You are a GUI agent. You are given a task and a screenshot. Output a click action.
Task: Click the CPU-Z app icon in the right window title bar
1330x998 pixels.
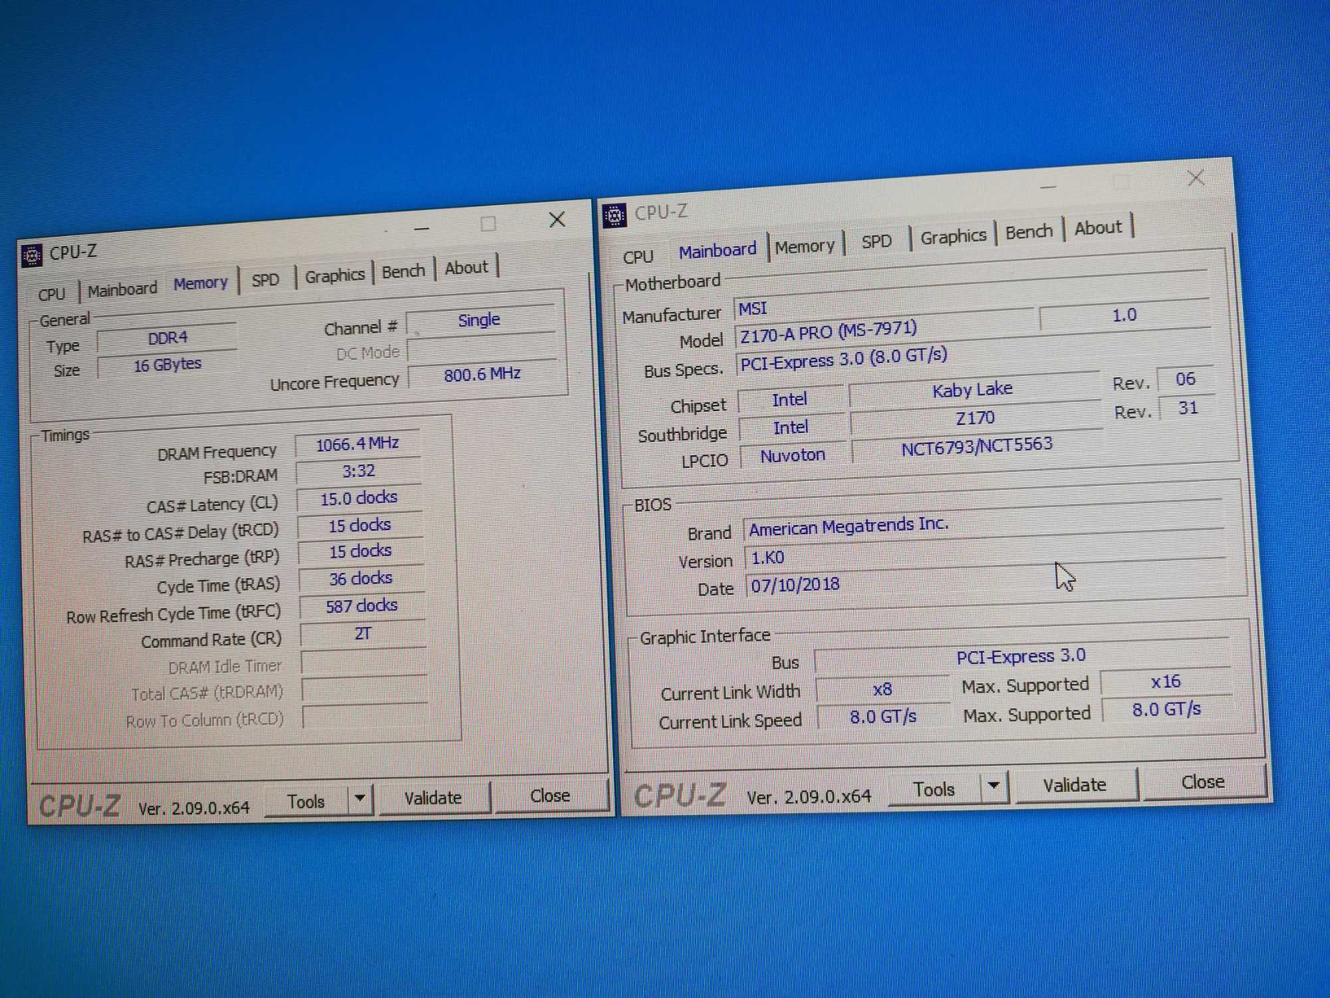614,216
